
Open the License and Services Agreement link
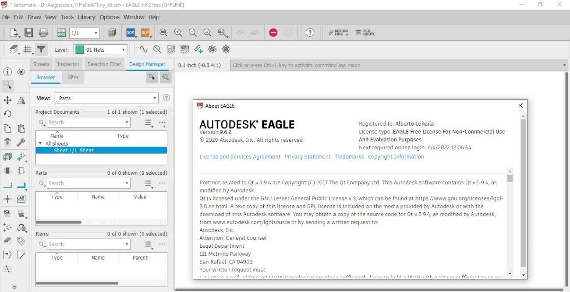pyautogui.click(x=240, y=157)
